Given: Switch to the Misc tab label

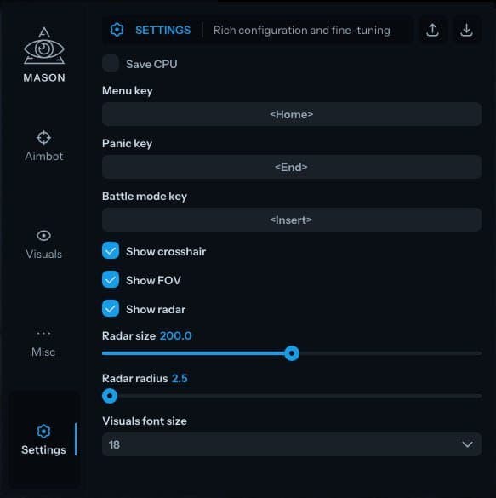Looking at the screenshot, I should (43, 352).
